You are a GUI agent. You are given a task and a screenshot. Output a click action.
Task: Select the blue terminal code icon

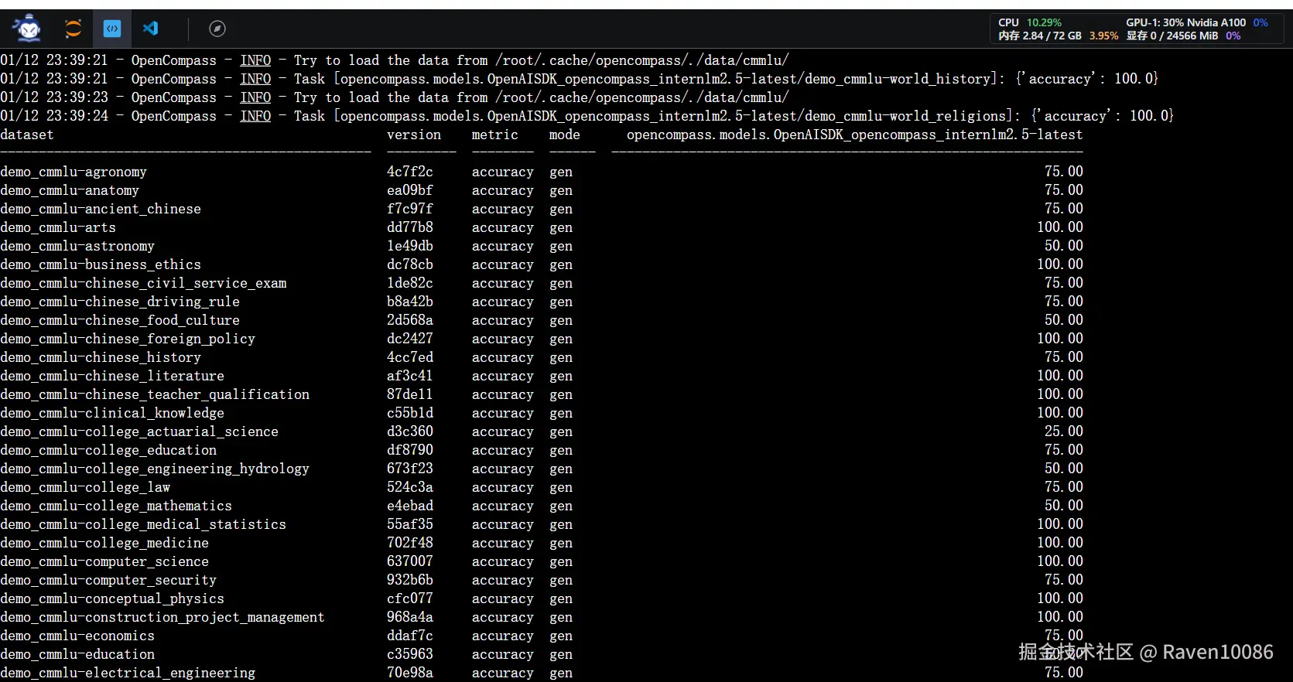(112, 29)
